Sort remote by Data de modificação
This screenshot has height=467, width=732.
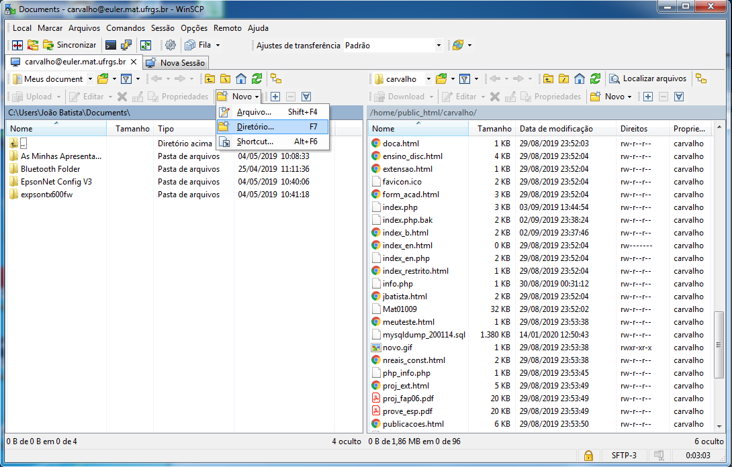[566, 129]
